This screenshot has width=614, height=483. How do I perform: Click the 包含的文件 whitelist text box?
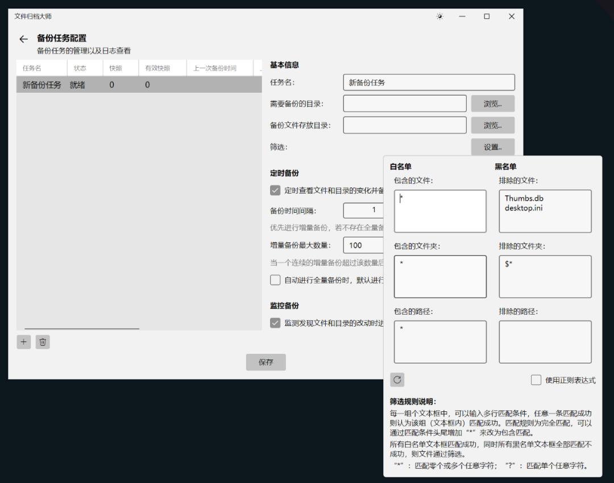coord(439,210)
